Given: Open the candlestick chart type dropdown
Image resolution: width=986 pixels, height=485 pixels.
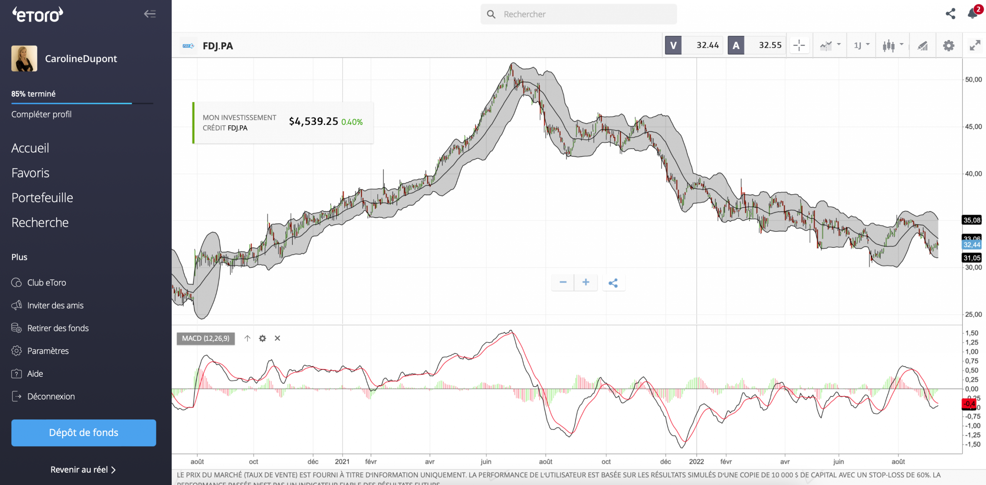Looking at the screenshot, I should (x=893, y=45).
